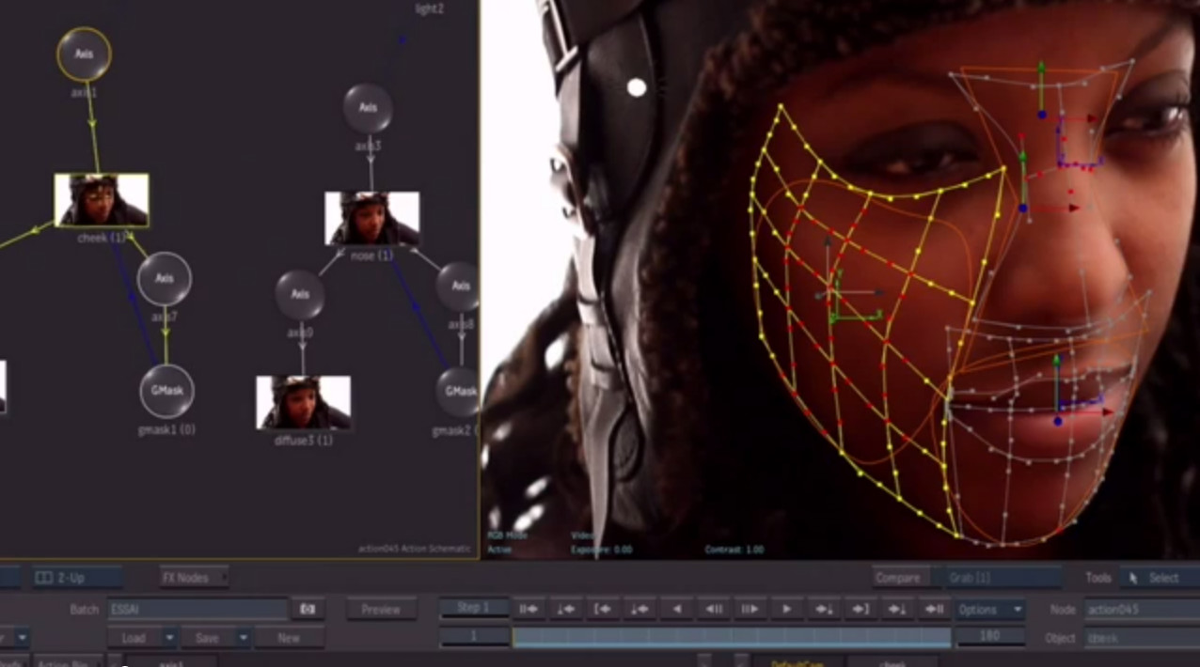1200x667 pixels.
Task: Play the clip in reverse
Action: (x=676, y=609)
